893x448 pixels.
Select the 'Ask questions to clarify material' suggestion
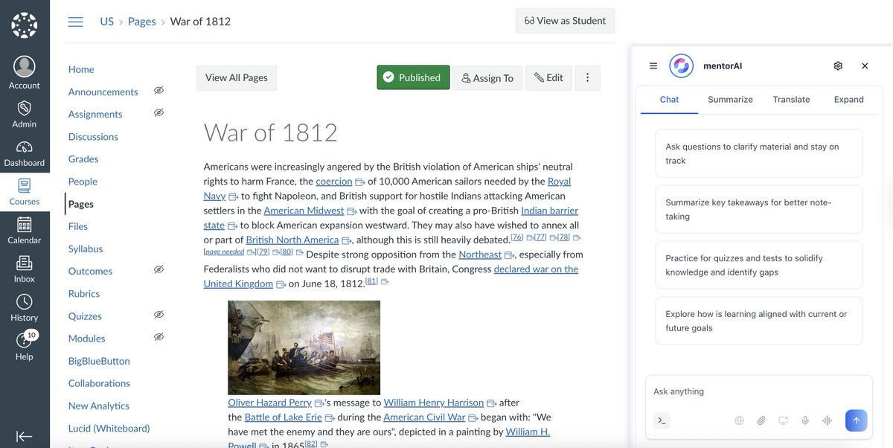point(759,153)
